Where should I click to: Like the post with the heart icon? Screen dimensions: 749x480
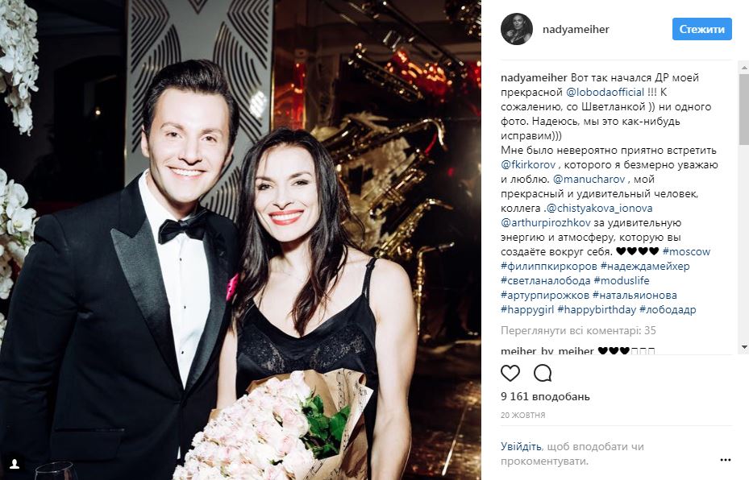[x=510, y=373]
